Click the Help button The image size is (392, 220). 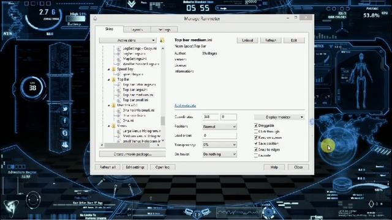pos(274,167)
